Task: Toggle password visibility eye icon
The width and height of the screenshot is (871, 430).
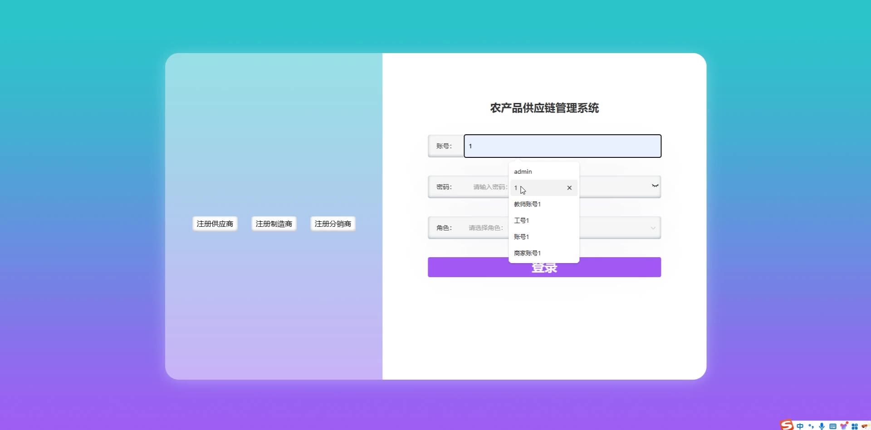Action: (x=655, y=186)
